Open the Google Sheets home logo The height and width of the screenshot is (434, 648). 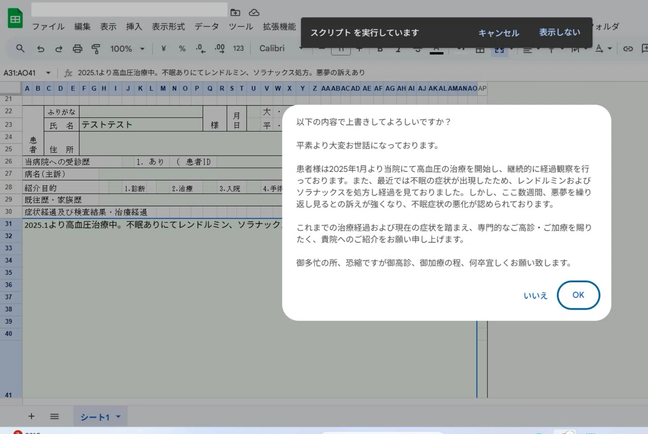coord(15,19)
